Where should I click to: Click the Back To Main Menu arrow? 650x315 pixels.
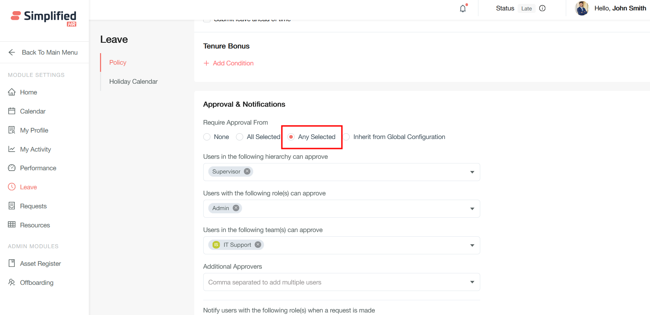tap(12, 52)
